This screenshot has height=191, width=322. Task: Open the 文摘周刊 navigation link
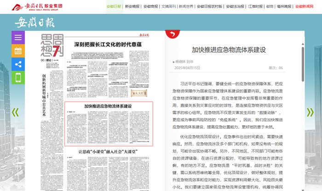click(x=168, y=7)
